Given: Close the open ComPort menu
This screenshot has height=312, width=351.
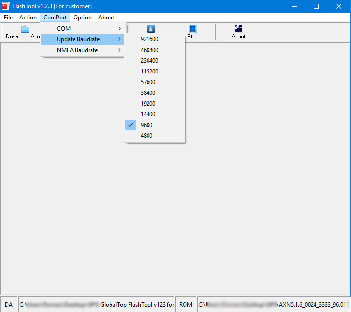Looking at the screenshot, I should pyautogui.click(x=55, y=18).
